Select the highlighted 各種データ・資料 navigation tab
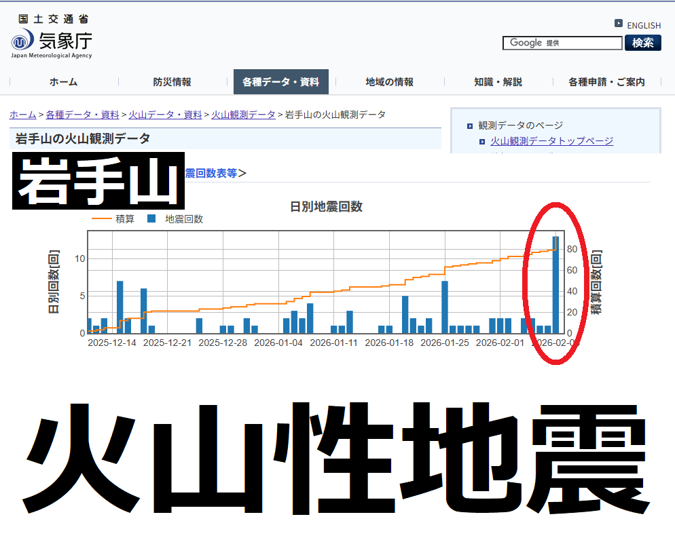Image resolution: width=675 pixels, height=540 pixels. 280,82
